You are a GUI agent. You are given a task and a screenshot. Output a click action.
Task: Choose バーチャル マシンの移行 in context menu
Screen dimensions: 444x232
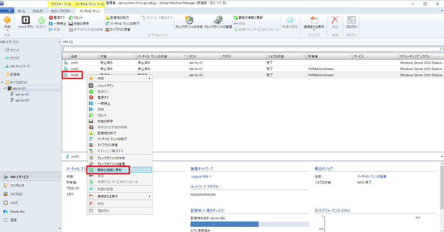click(x=120, y=139)
